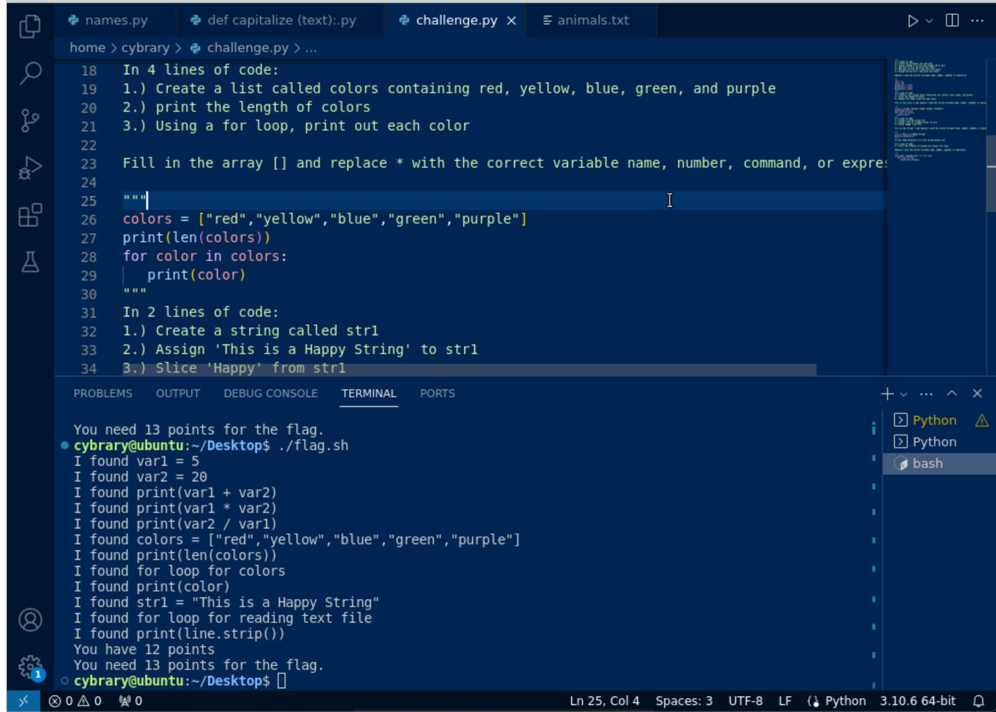Open the Manage gear settings
This screenshot has width=996, height=712.
(30, 666)
